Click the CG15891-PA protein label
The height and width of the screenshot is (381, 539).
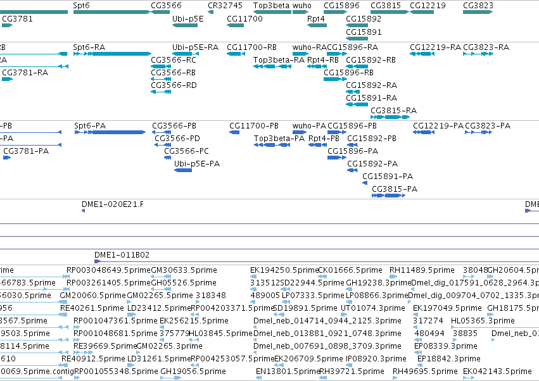tap(388, 176)
